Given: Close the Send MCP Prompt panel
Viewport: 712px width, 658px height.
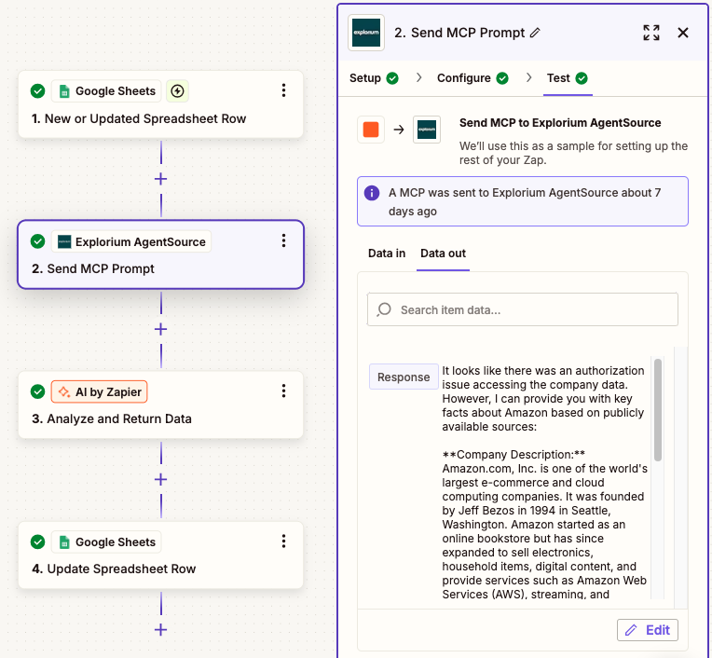Looking at the screenshot, I should click(x=683, y=33).
